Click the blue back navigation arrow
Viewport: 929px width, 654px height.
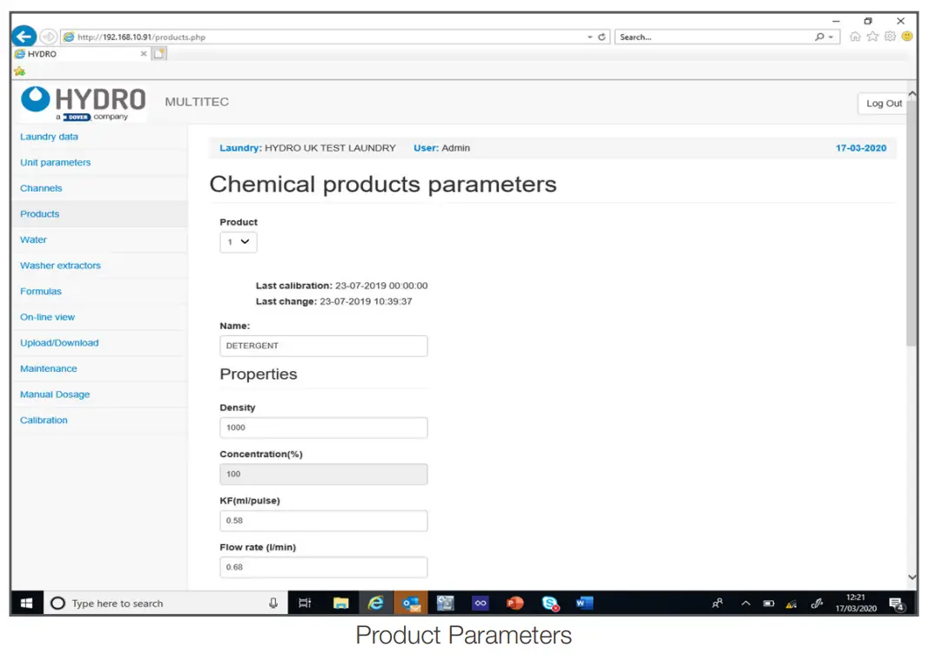[24, 36]
